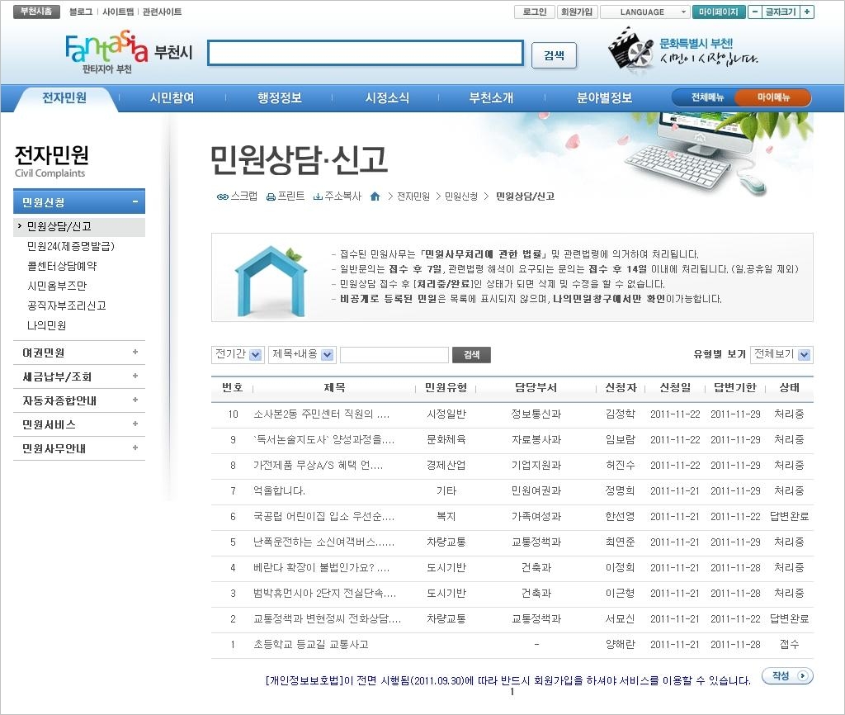The width and height of the screenshot is (845, 715).
Task: Switch to 마이메뉴 toggle option
Action: (773, 97)
